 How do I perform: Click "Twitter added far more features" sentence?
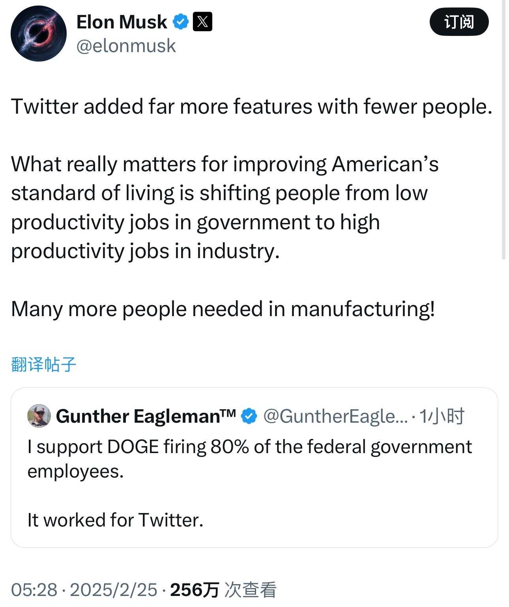coord(251,107)
